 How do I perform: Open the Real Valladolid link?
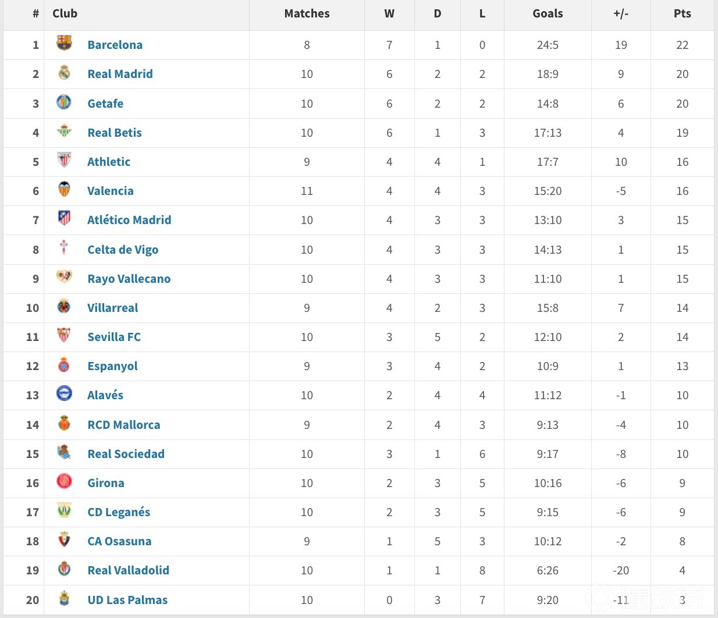tap(129, 570)
